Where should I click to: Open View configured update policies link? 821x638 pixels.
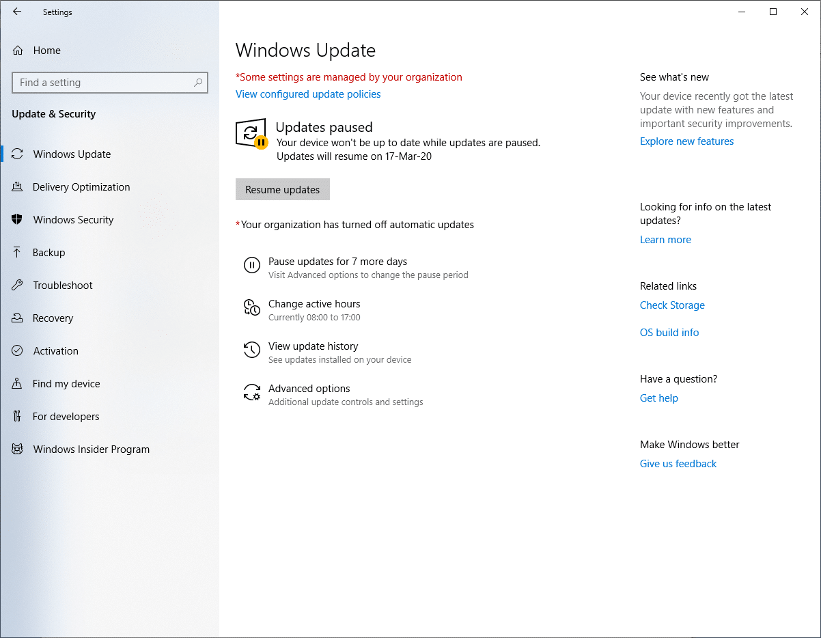pyautogui.click(x=308, y=94)
